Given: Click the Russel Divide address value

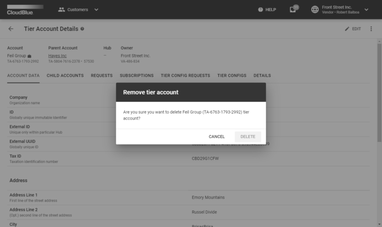Looking at the screenshot, I should pyautogui.click(x=204, y=212).
